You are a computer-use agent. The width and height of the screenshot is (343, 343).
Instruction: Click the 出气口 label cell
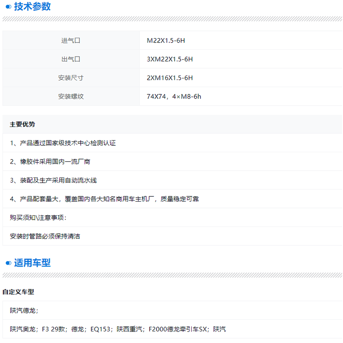coord(71,59)
